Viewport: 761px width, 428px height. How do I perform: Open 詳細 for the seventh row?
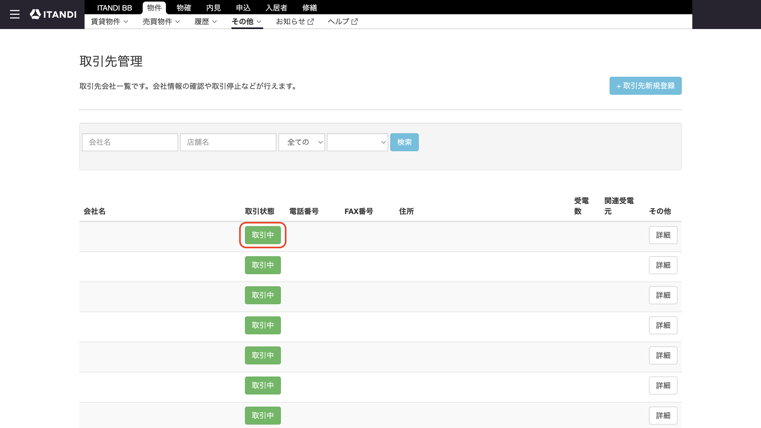coord(663,416)
